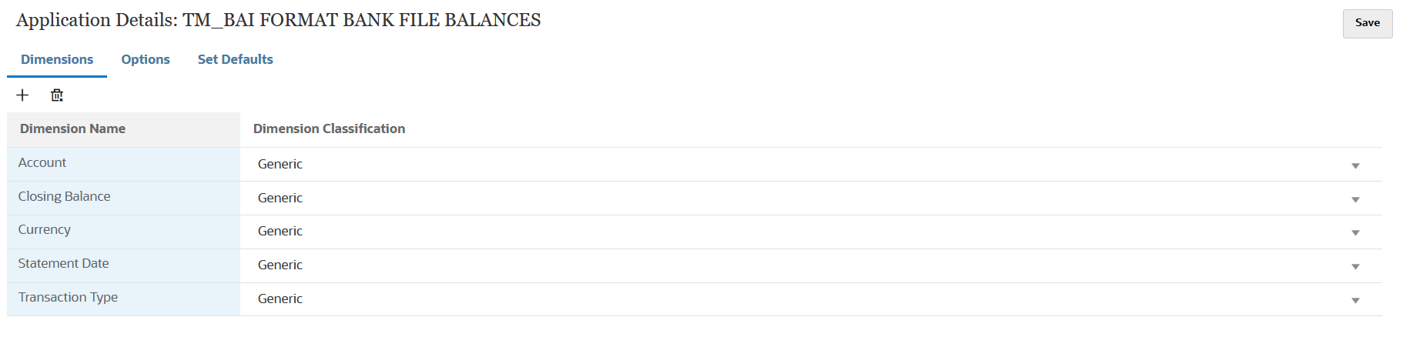Select the Statement Date dimension row
Viewport: 1403px width, 337px height.
tap(64, 264)
